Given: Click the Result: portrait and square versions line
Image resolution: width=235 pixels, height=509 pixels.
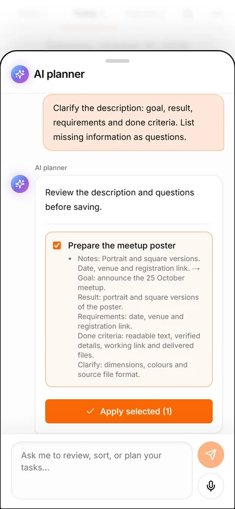Looking at the screenshot, I should [138, 302].
